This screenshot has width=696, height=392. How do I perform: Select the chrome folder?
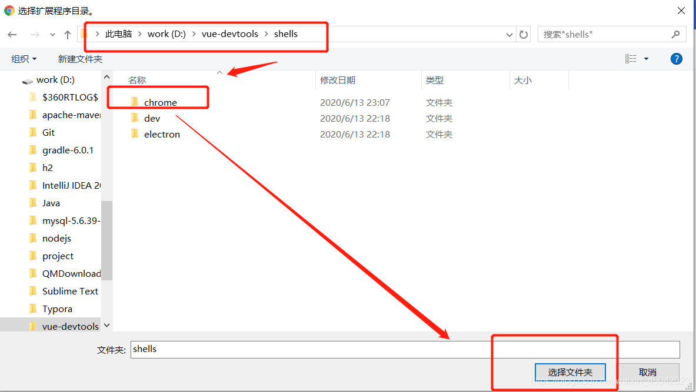(x=160, y=102)
